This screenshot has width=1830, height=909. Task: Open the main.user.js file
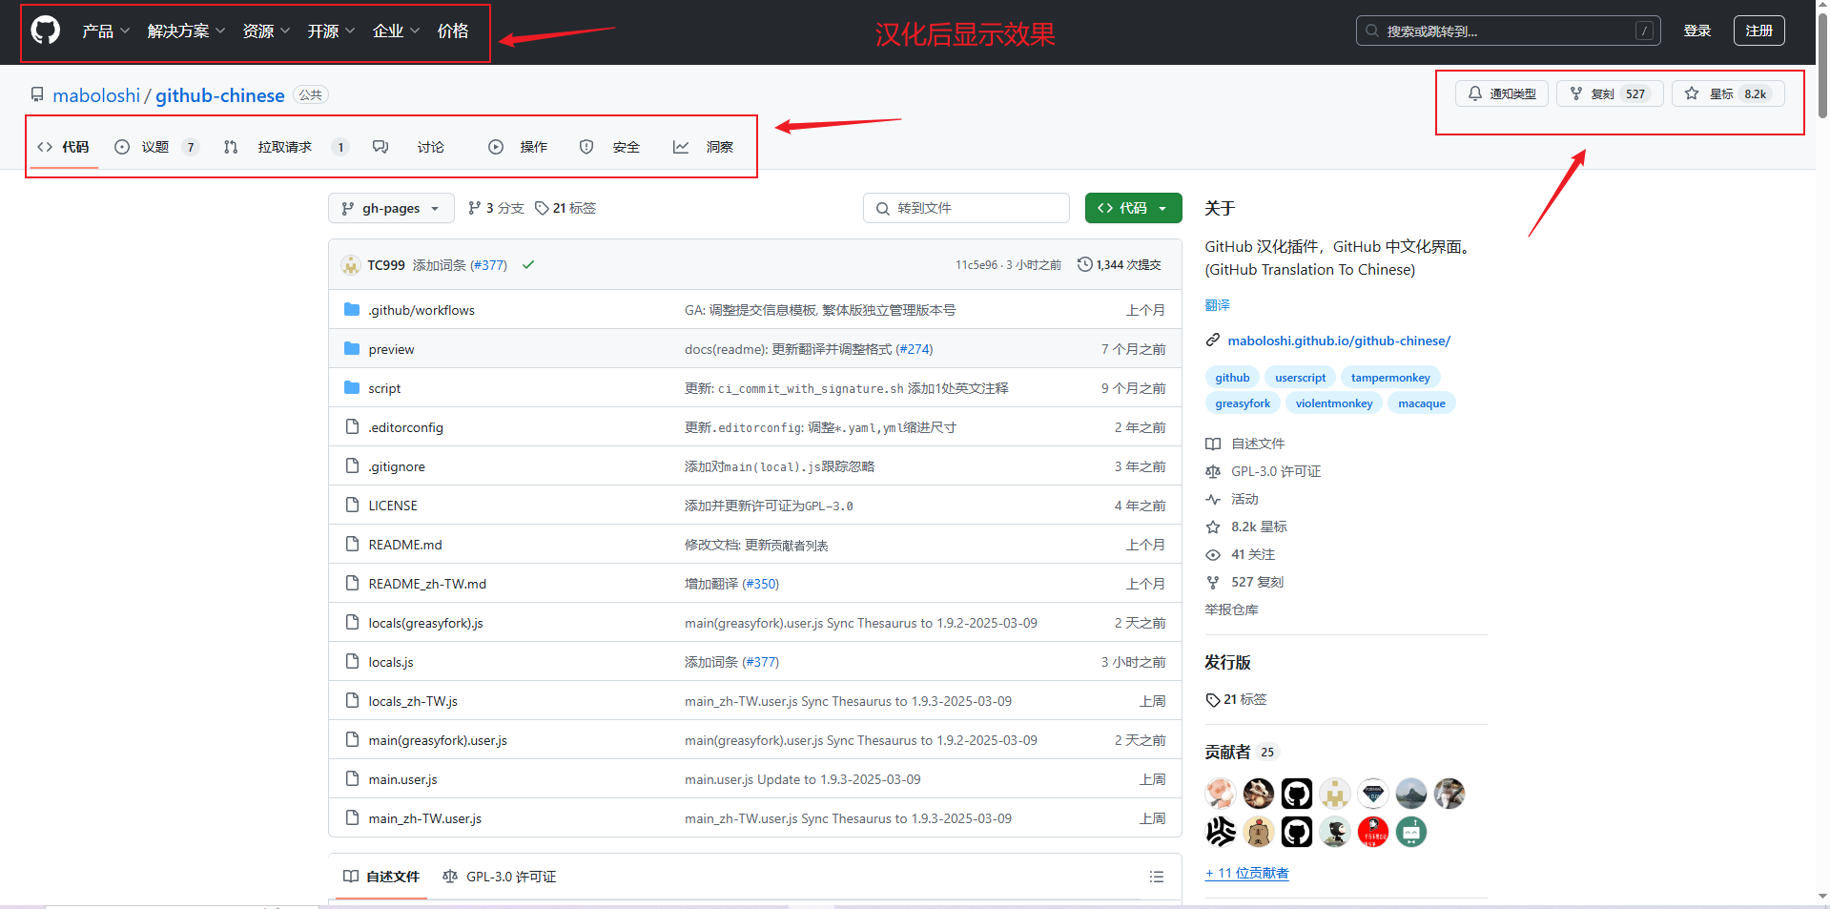(x=403, y=779)
